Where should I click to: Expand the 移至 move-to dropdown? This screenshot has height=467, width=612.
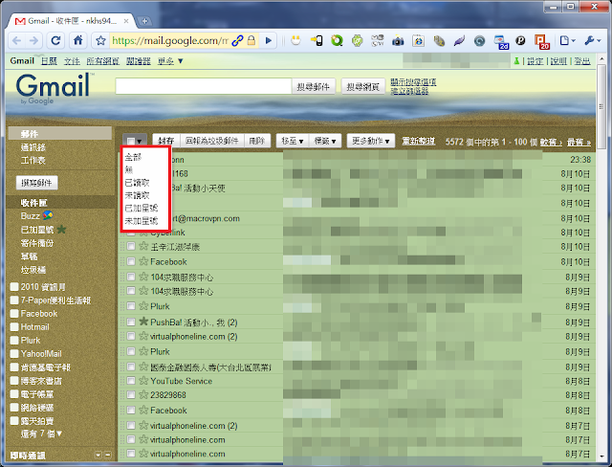[x=293, y=141]
